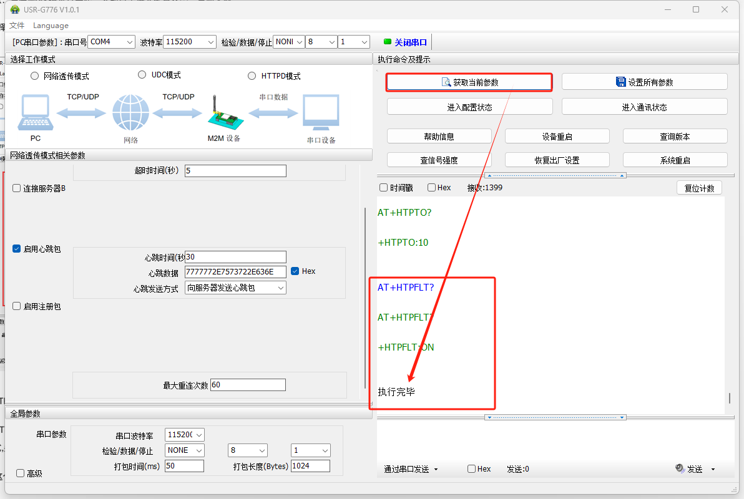Enable the 时间戳 timestamp checkbox
The image size is (744, 499).
click(x=384, y=188)
